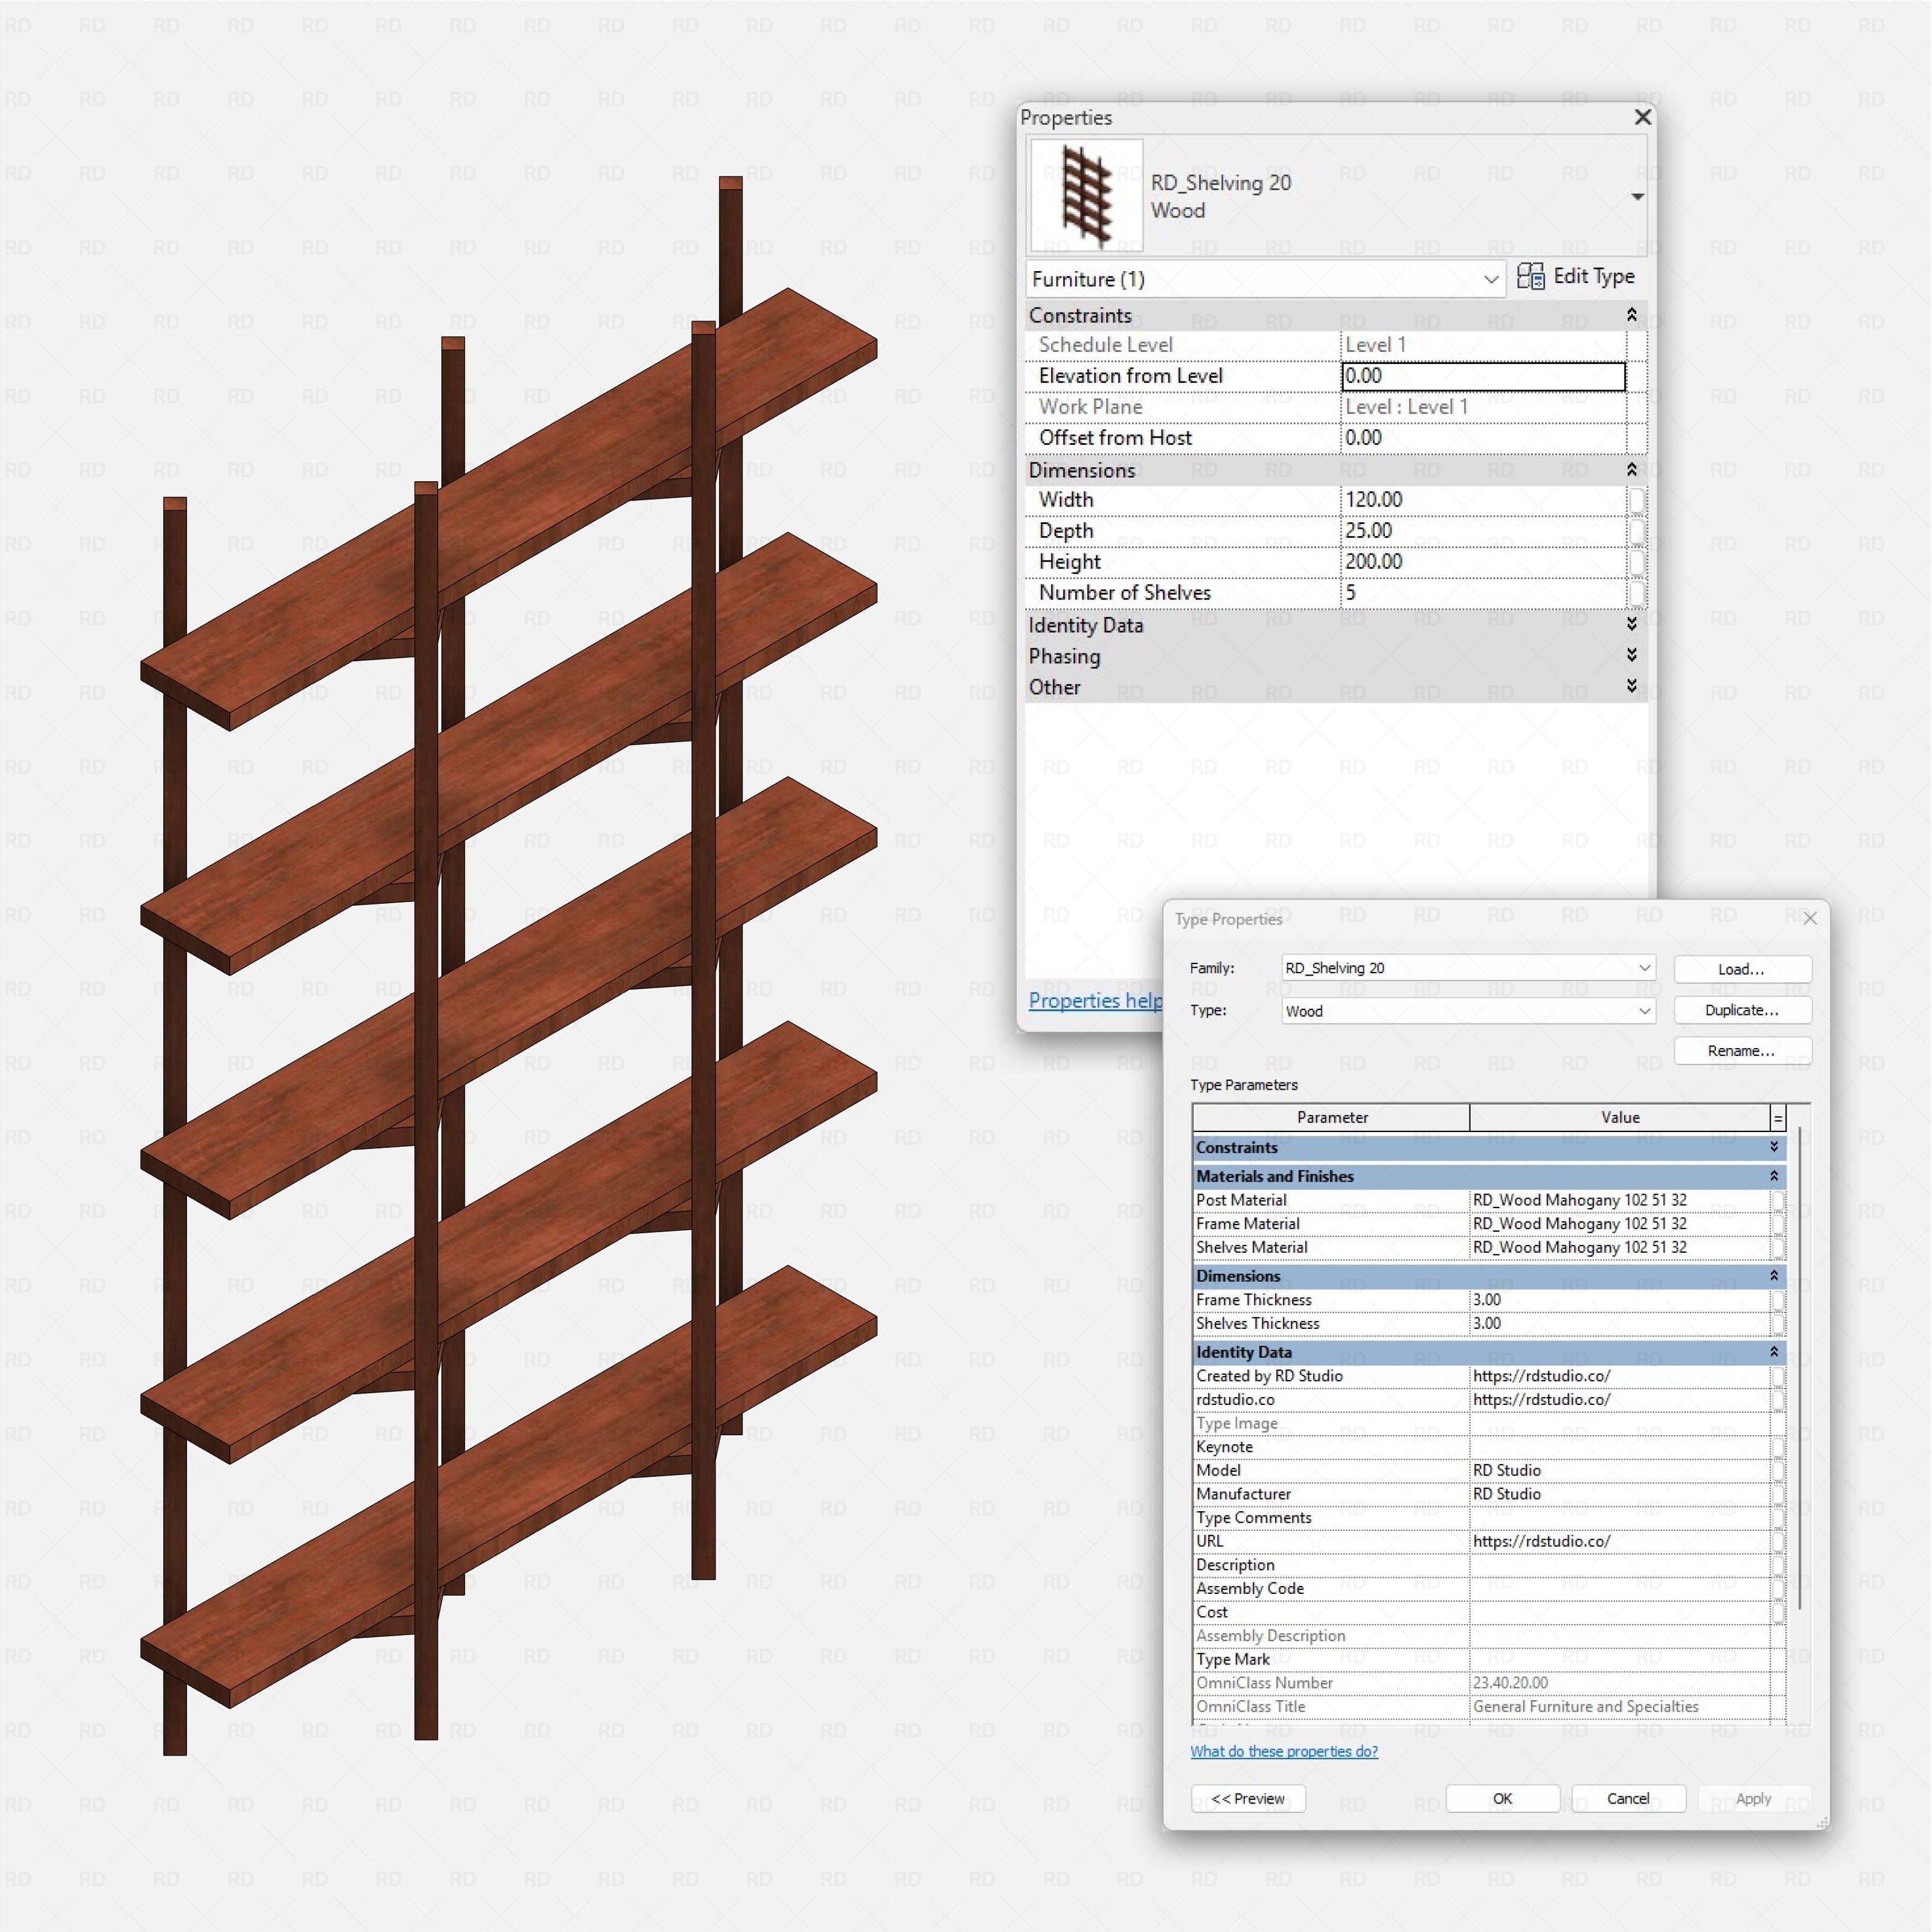Screen dimensions: 1932x1932
Task: Open the Type dropdown showing Wood
Action: pos(1468,1011)
